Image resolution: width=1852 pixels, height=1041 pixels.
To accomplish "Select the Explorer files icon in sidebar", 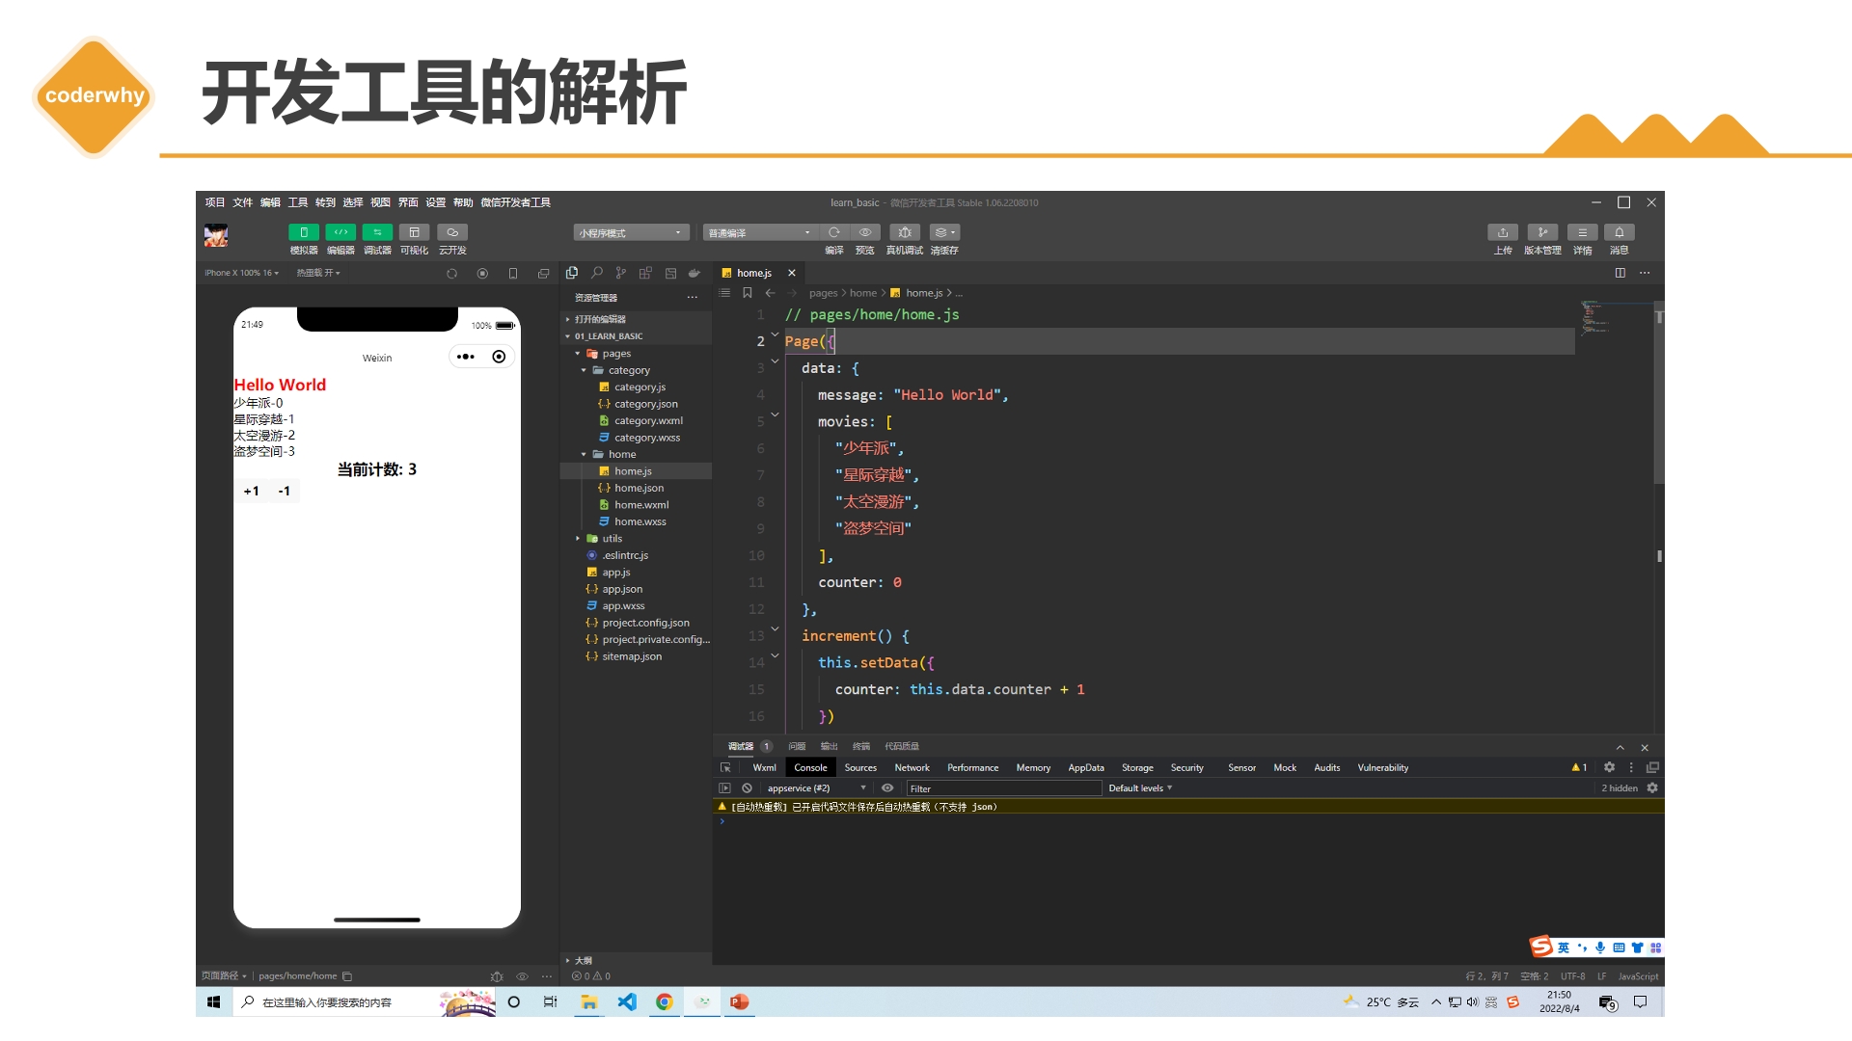I will click(572, 273).
